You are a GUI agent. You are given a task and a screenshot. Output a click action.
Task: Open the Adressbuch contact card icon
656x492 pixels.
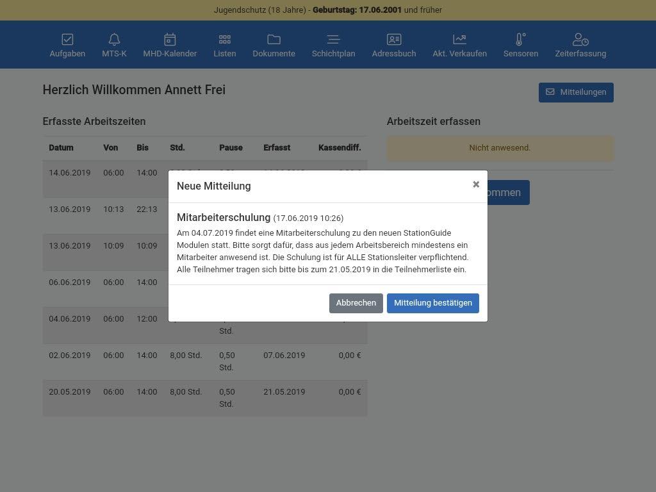point(394,39)
